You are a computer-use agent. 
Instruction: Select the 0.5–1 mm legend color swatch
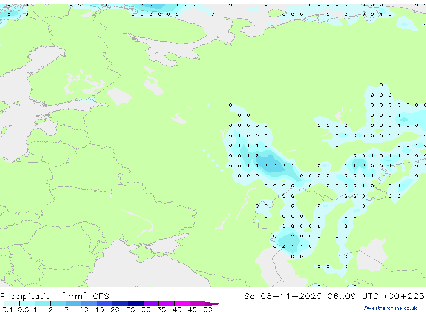coord(27,303)
